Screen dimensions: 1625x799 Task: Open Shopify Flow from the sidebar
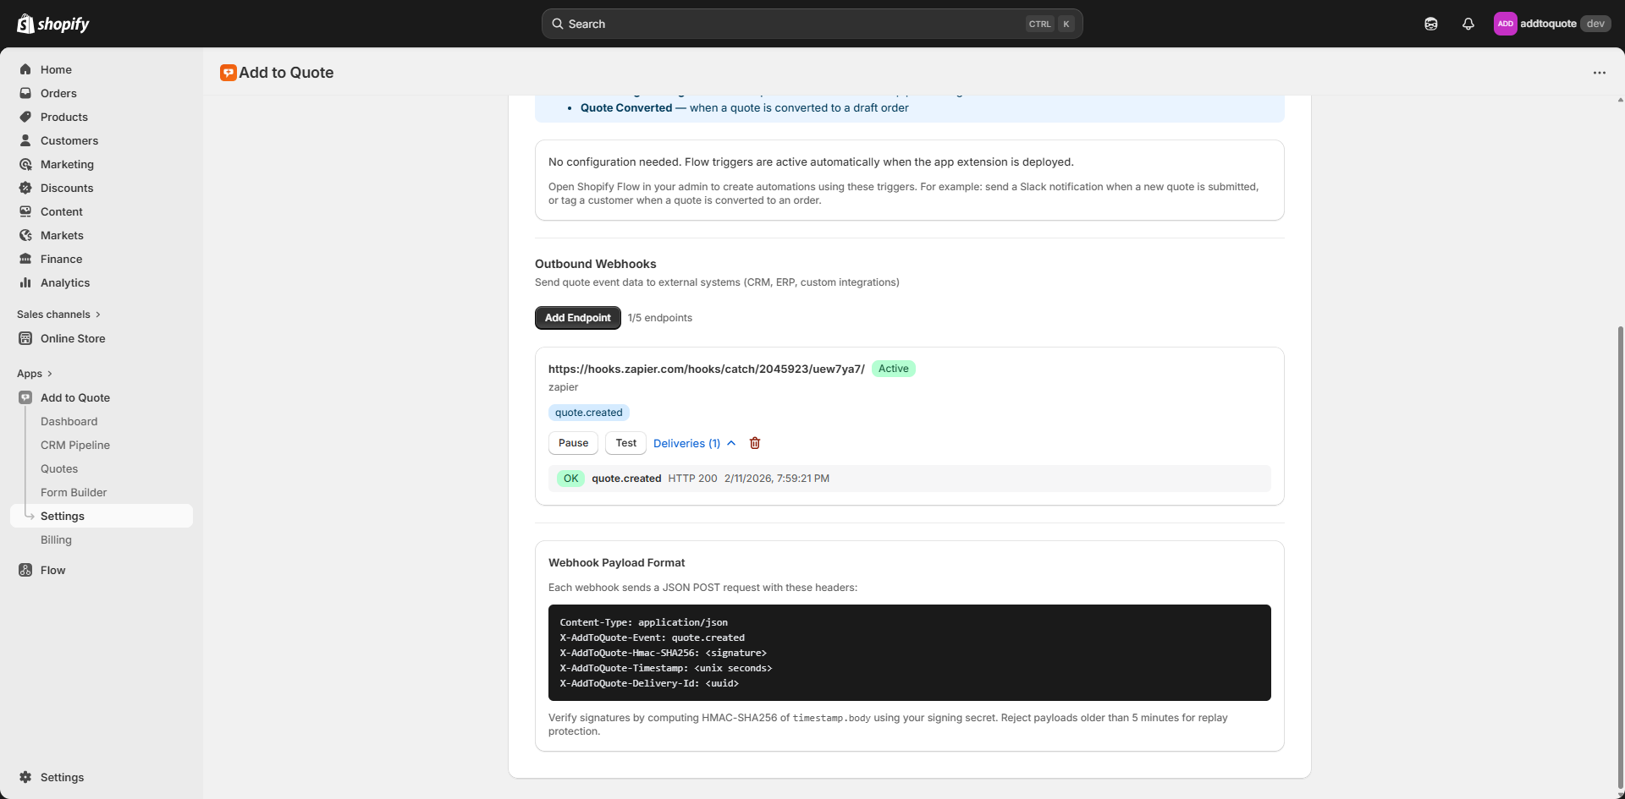click(x=52, y=570)
